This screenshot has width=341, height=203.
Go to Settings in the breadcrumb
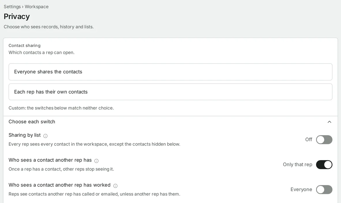12,7
